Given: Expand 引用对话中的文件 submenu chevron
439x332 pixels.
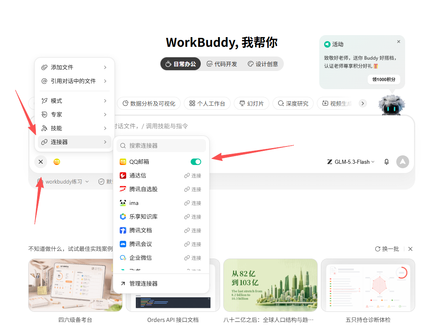Looking at the screenshot, I should (x=105, y=81).
